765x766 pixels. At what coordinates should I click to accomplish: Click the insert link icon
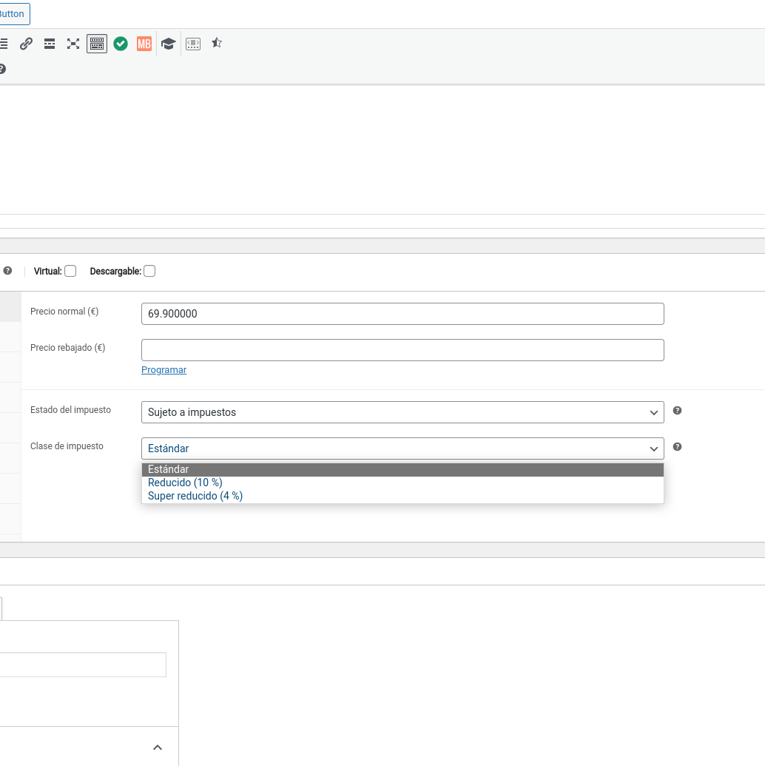(26, 44)
